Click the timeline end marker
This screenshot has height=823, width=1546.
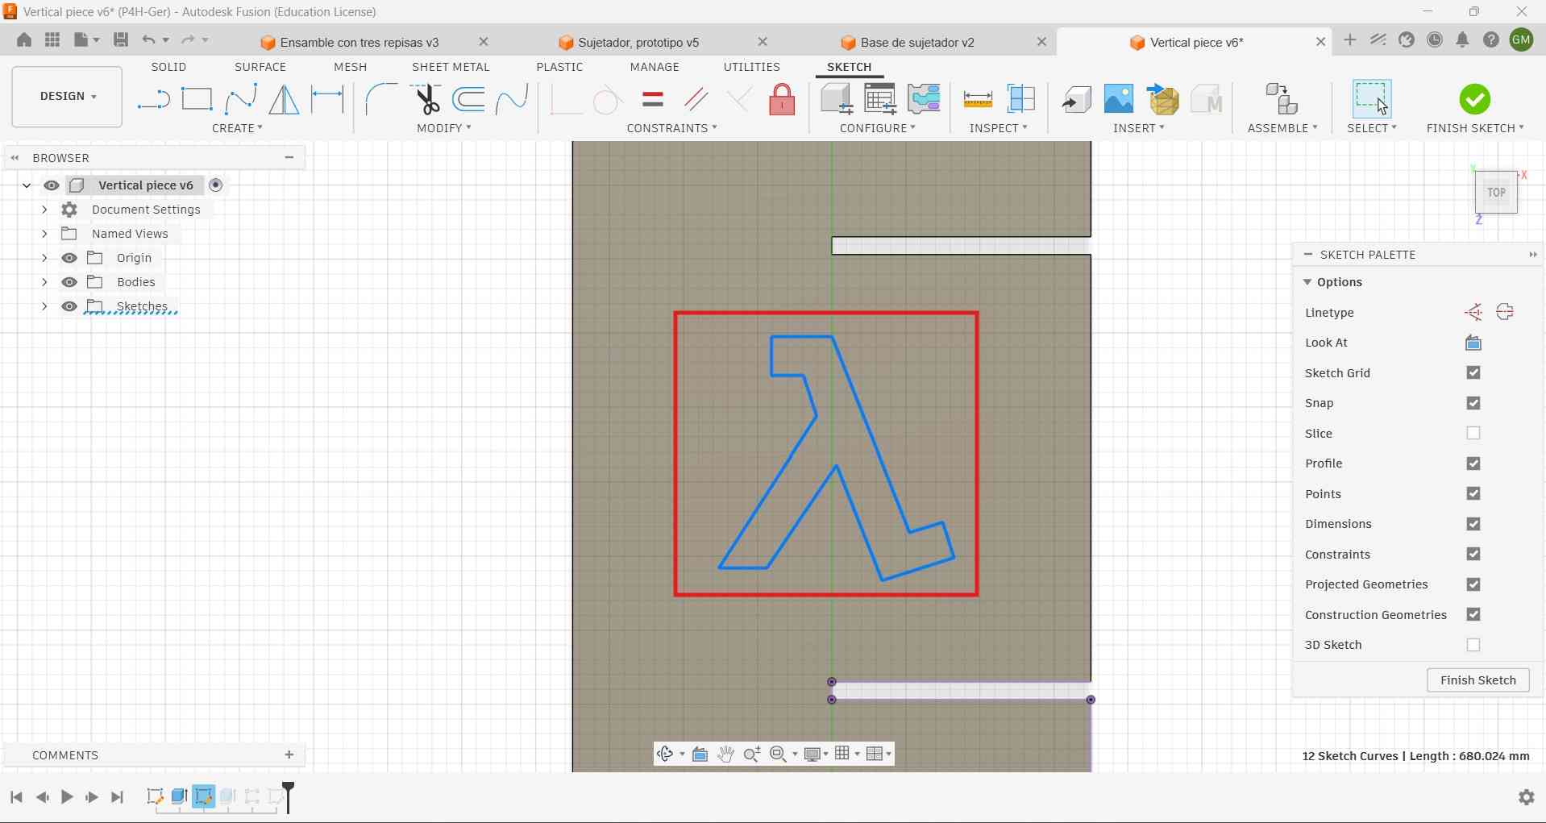click(288, 796)
